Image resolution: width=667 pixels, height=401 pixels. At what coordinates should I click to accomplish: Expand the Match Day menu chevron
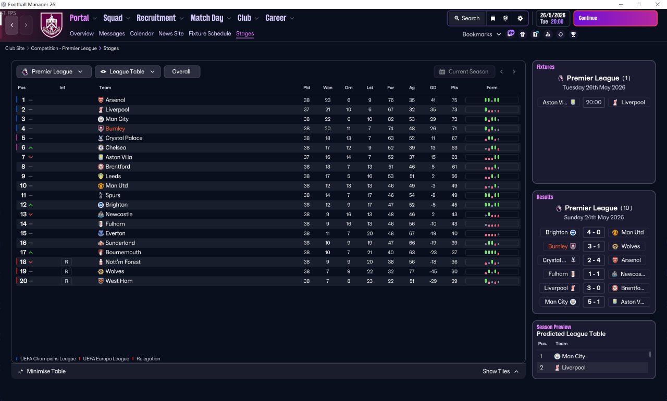pos(229,18)
